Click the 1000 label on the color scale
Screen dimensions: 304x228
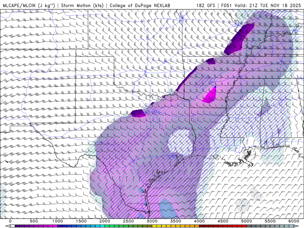(x=58, y=221)
